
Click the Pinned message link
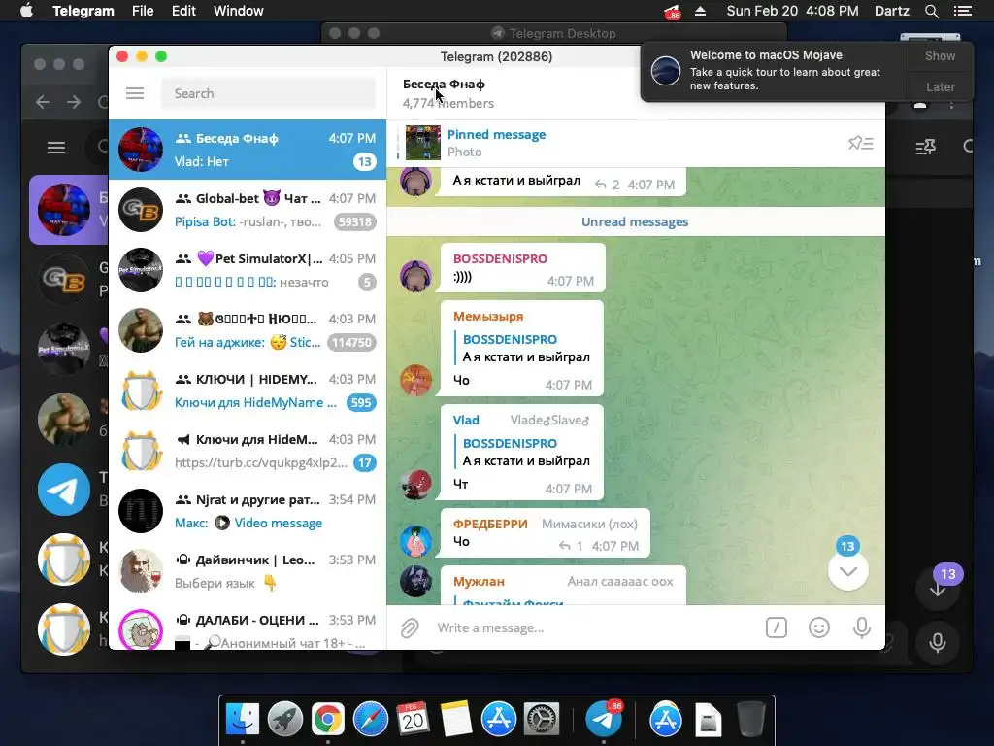(496, 134)
